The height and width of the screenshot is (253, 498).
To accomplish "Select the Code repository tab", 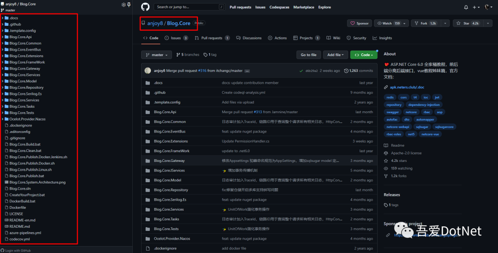I will (150, 38).
